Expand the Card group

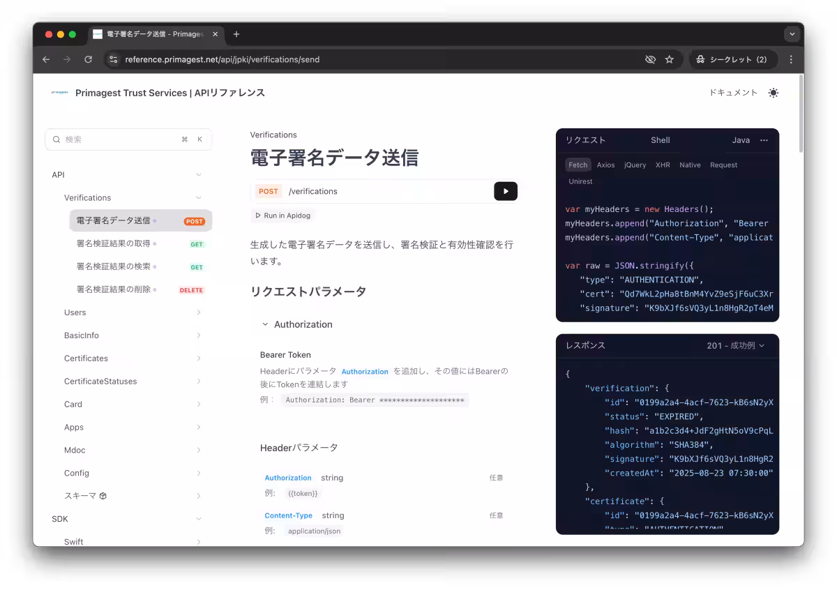(199, 404)
